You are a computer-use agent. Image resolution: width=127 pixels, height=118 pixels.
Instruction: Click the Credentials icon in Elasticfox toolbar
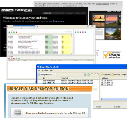point(8,26)
